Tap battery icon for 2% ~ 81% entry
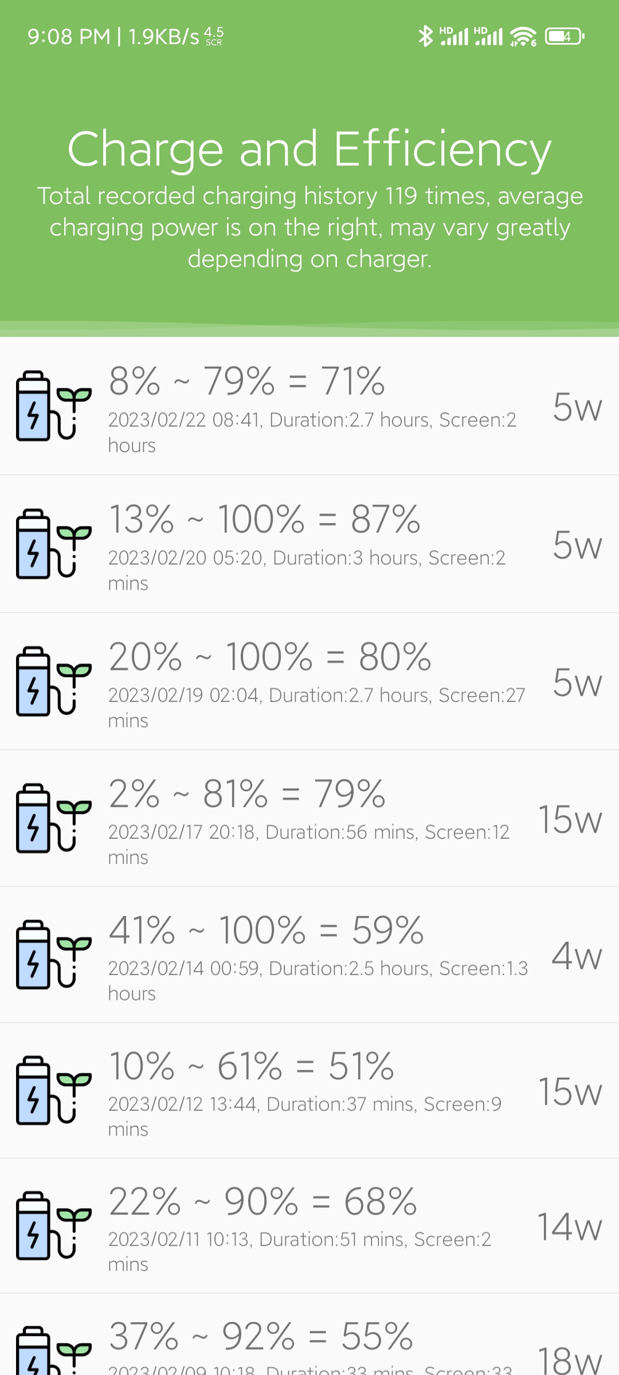This screenshot has width=619, height=1375. 54,818
